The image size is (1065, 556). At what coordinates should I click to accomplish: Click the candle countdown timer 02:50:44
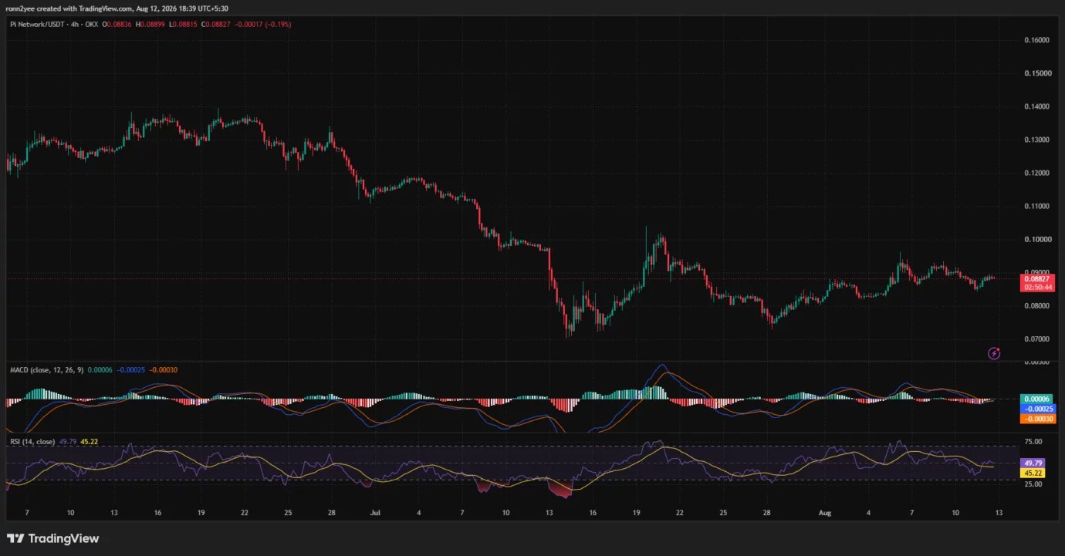(1036, 287)
